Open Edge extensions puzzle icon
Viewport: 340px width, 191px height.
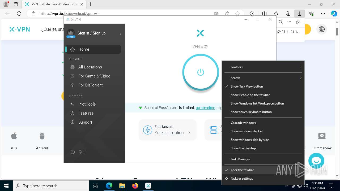252,14
